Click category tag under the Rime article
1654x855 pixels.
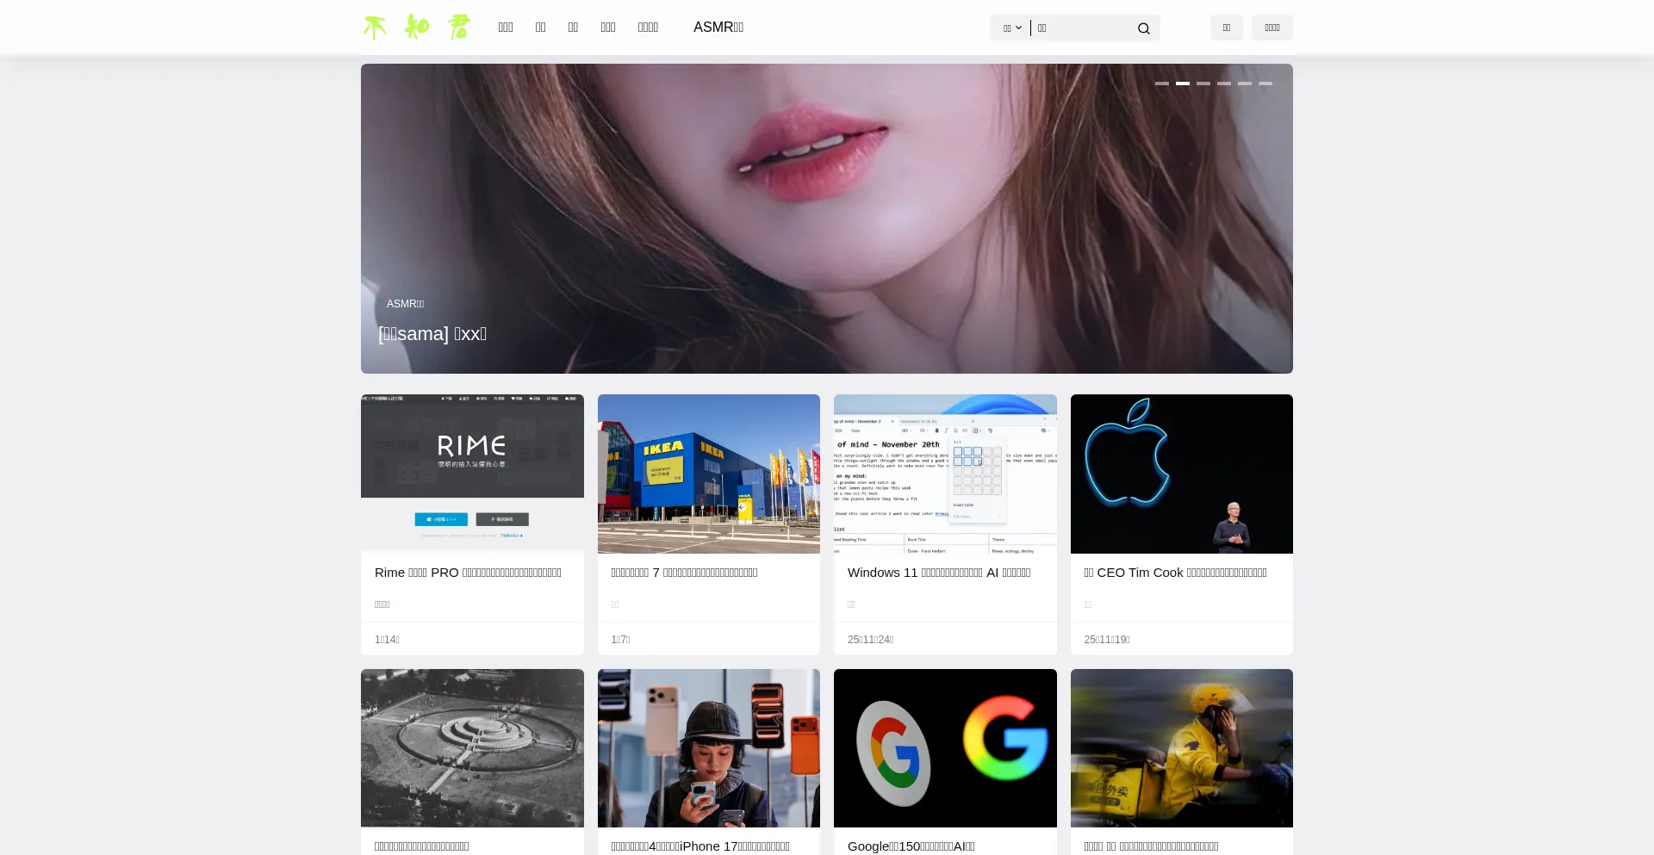pyautogui.click(x=382, y=604)
